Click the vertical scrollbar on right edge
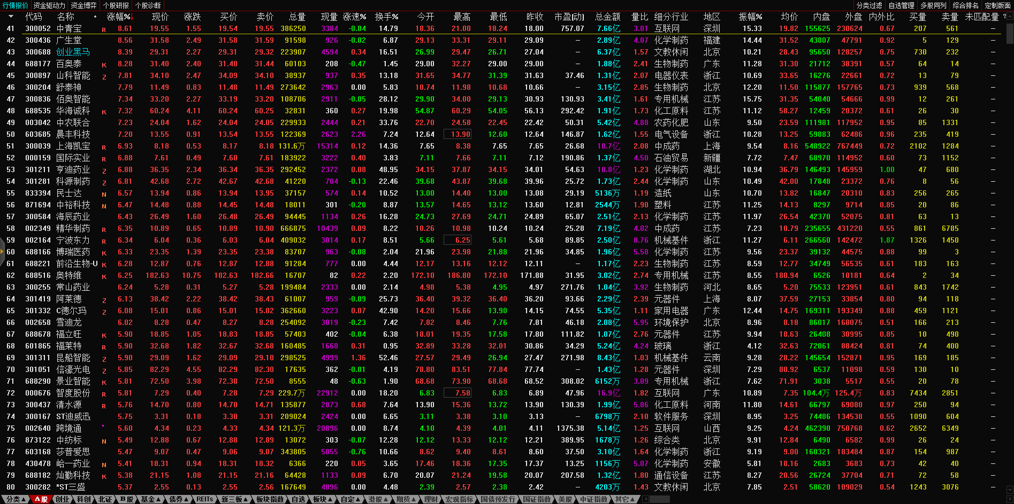 pos(1010,33)
